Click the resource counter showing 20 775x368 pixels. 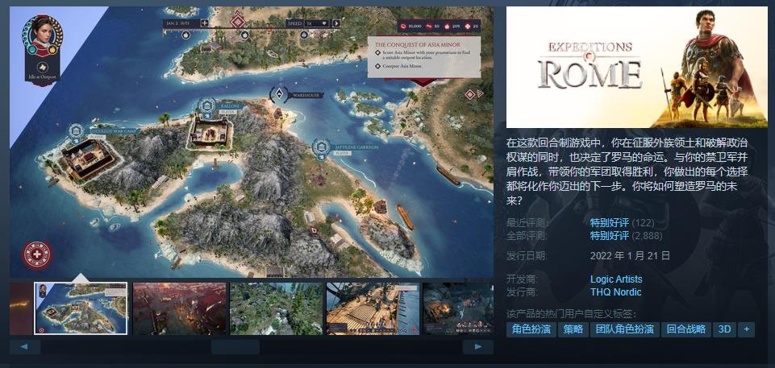tap(472, 26)
